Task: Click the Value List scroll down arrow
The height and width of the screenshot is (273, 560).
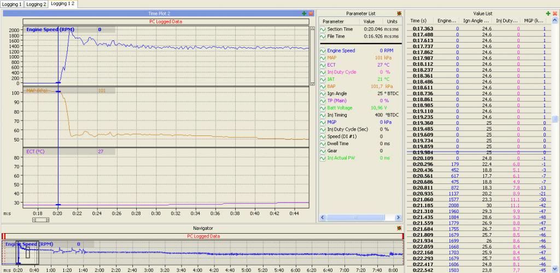Action: pos(555,269)
